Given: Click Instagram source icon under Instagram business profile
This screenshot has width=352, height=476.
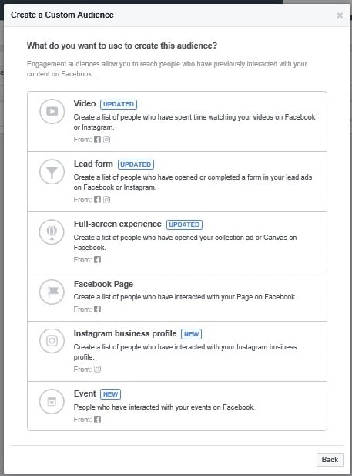Looking at the screenshot, I should point(97,369).
